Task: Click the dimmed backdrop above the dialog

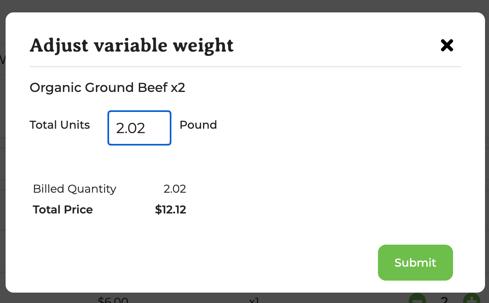Action: [x=245, y=6]
